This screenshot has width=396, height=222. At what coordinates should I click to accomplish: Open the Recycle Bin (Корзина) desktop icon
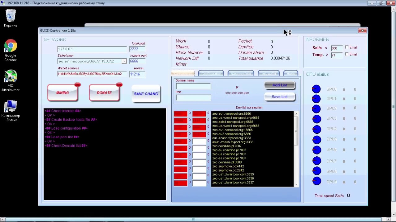(x=11, y=18)
